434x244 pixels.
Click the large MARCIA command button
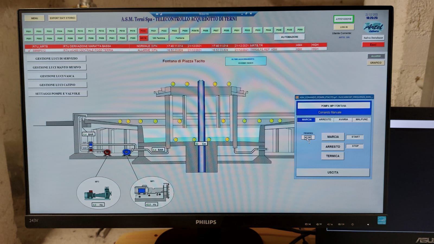click(x=333, y=137)
